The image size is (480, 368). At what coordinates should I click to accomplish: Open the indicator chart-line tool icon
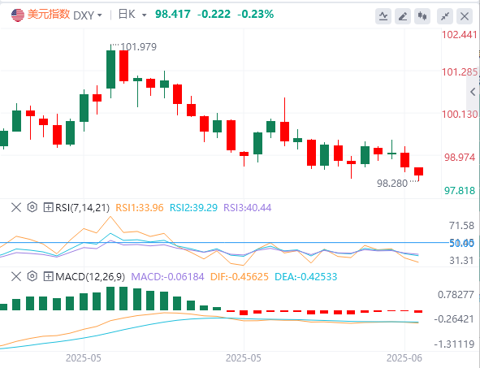[383, 16]
